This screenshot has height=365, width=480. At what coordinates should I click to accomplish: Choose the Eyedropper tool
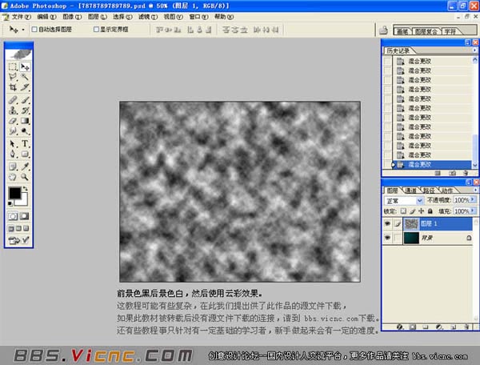[x=25, y=166]
